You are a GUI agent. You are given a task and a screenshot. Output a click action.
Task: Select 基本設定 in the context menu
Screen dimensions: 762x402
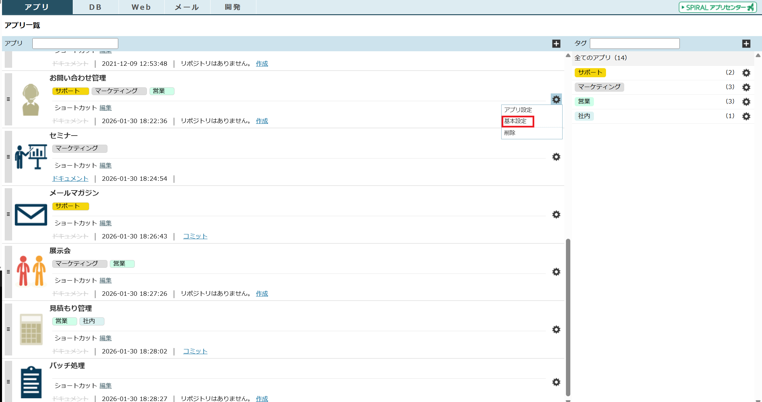tap(515, 121)
